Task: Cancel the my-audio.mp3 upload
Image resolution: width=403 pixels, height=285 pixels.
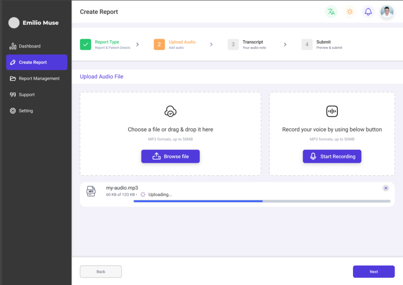Action: click(x=386, y=188)
